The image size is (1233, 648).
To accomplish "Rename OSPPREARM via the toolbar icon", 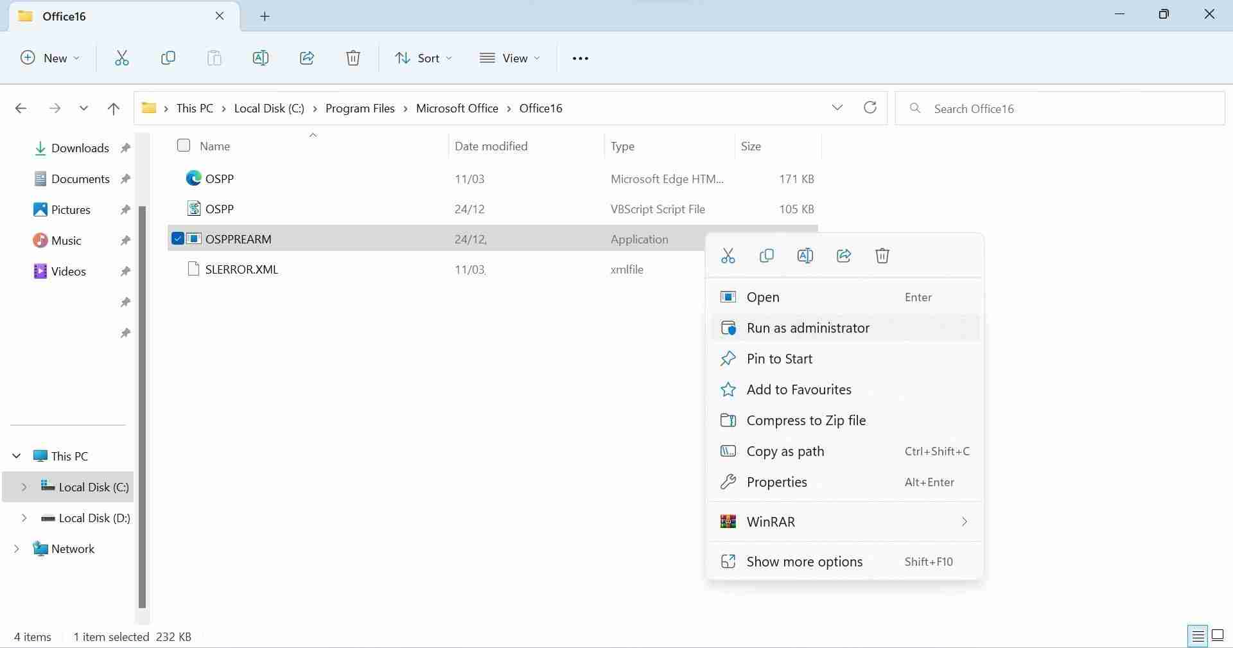I will click(x=260, y=58).
